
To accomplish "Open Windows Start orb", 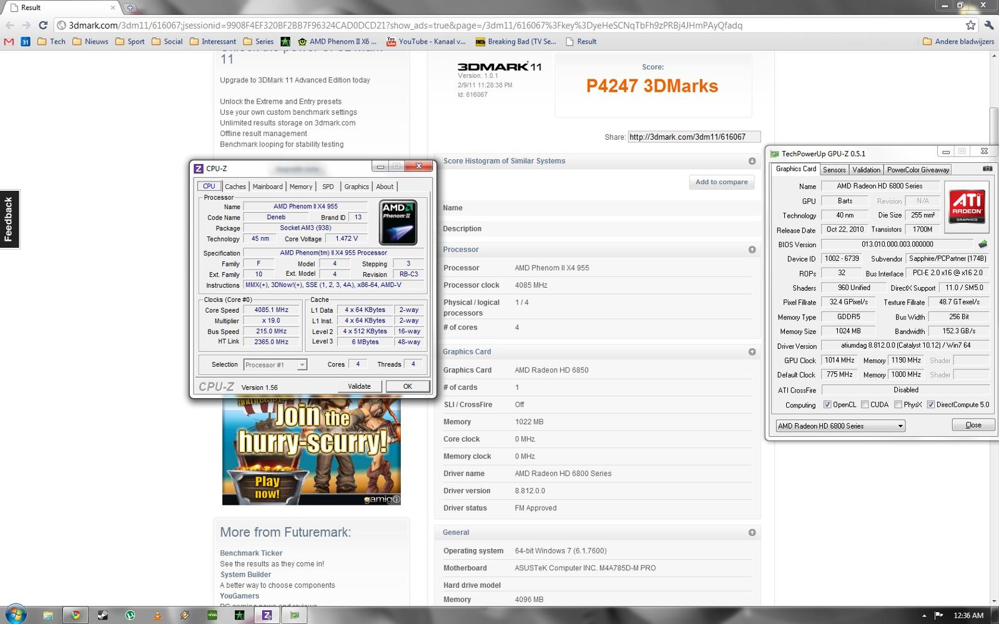I will tap(16, 615).
